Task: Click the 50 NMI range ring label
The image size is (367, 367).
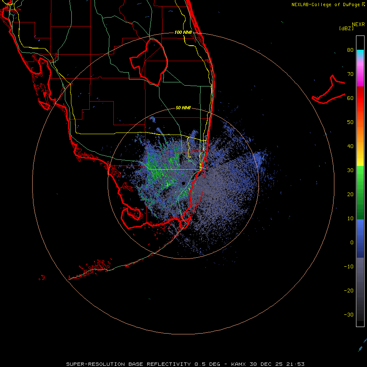Action: coord(183,108)
